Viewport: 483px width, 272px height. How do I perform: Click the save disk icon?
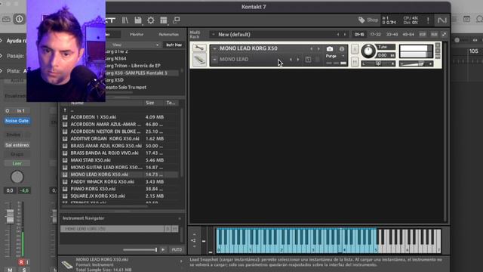point(138,20)
